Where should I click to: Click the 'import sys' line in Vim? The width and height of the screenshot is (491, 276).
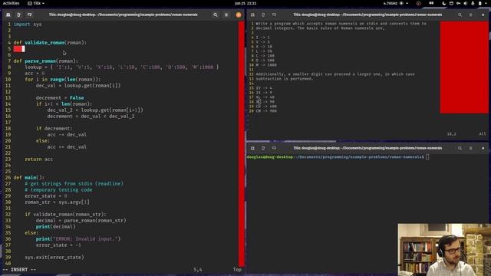(28, 24)
